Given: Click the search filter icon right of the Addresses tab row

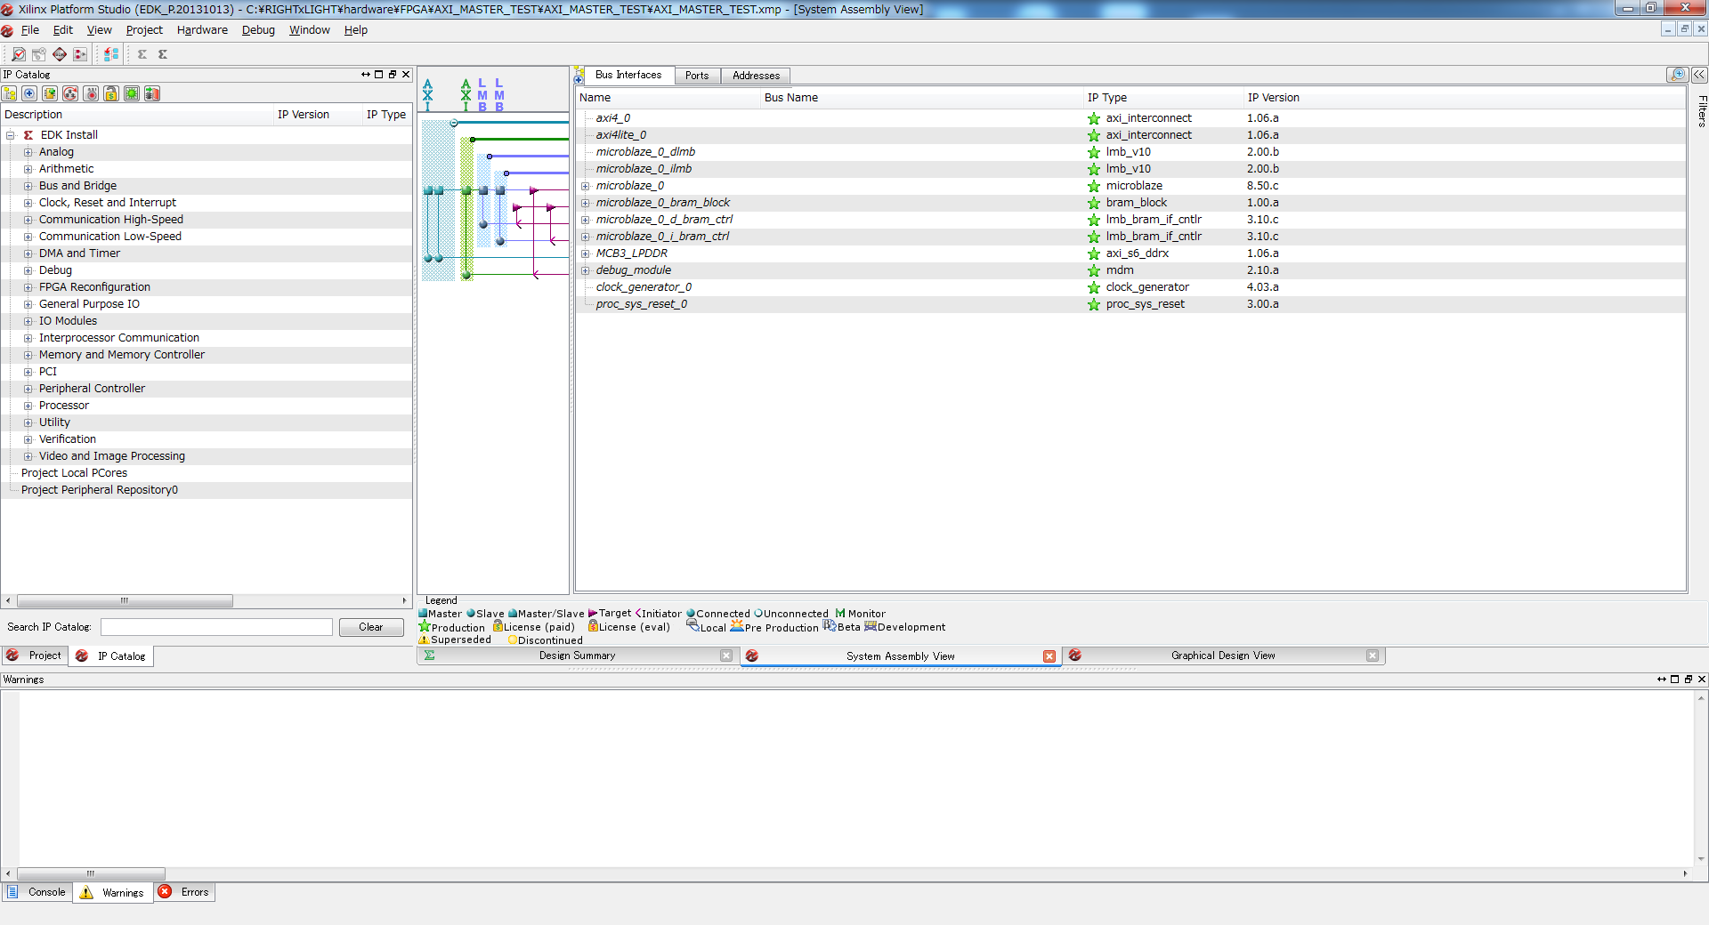Looking at the screenshot, I should (x=1678, y=75).
